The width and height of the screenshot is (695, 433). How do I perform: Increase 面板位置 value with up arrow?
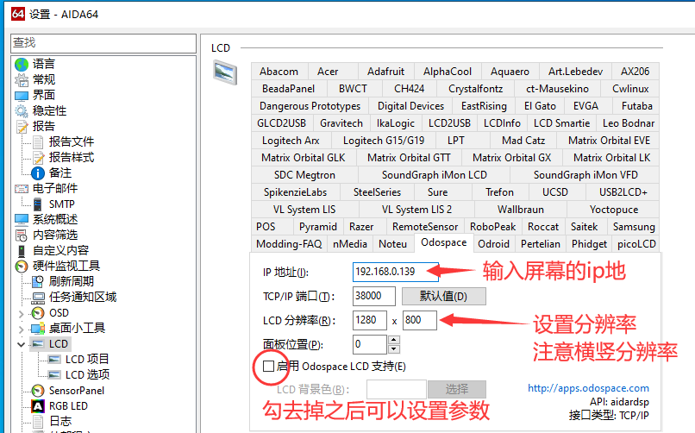394,340
